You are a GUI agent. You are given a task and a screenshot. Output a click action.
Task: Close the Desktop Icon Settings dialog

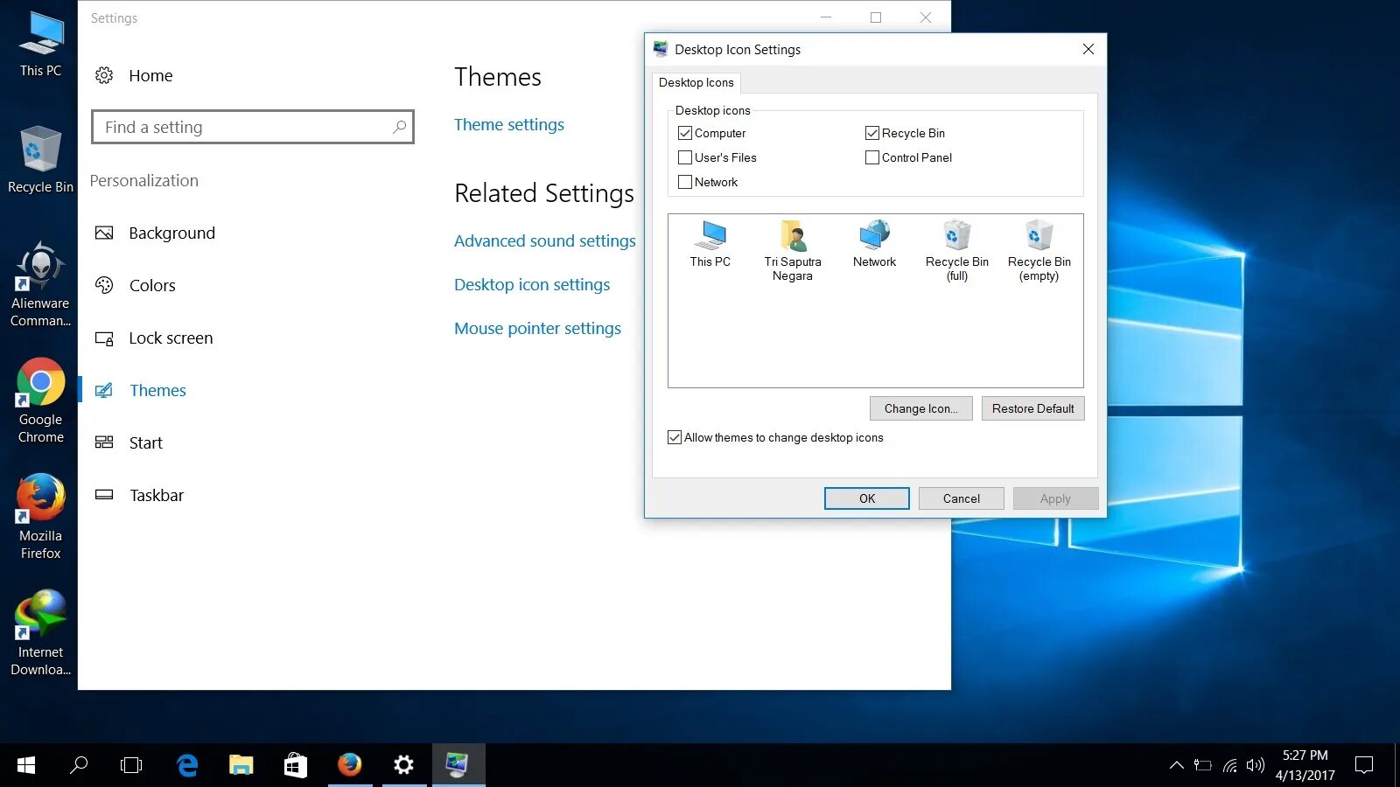[1088, 49]
